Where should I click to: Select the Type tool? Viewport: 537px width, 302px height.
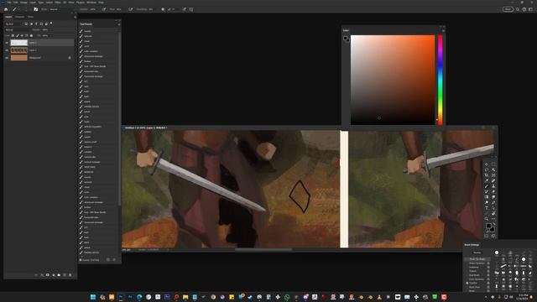point(487,208)
